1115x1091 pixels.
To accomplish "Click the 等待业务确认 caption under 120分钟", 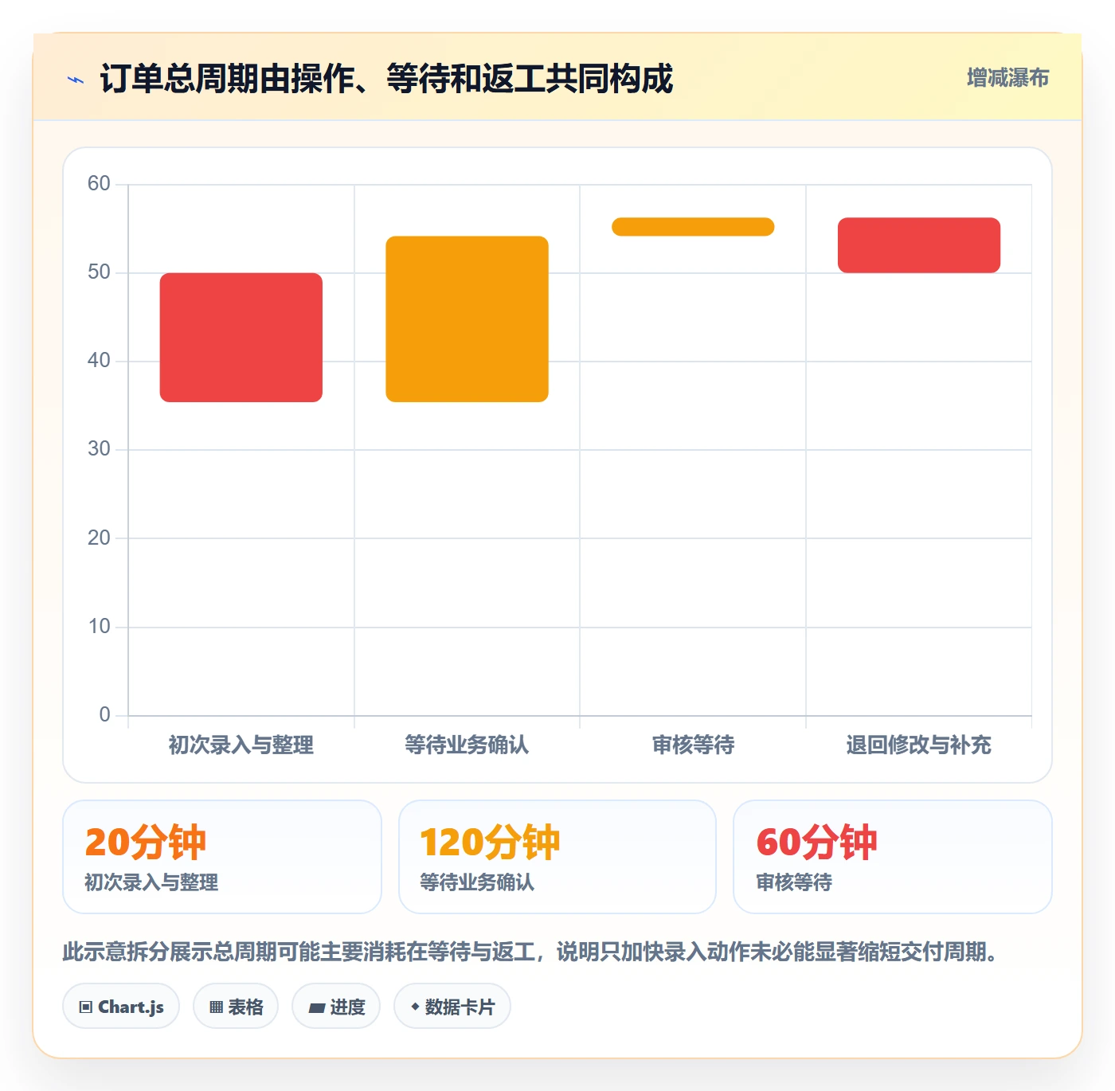I will (x=477, y=882).
